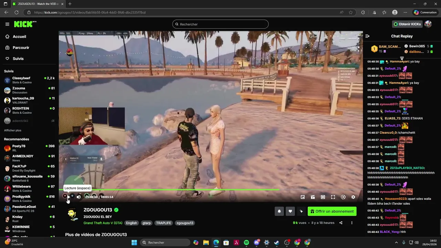Click the Cleanzz0_0 username in chat
The height and width of the screenshot is (248, 441).
[388, 133]
